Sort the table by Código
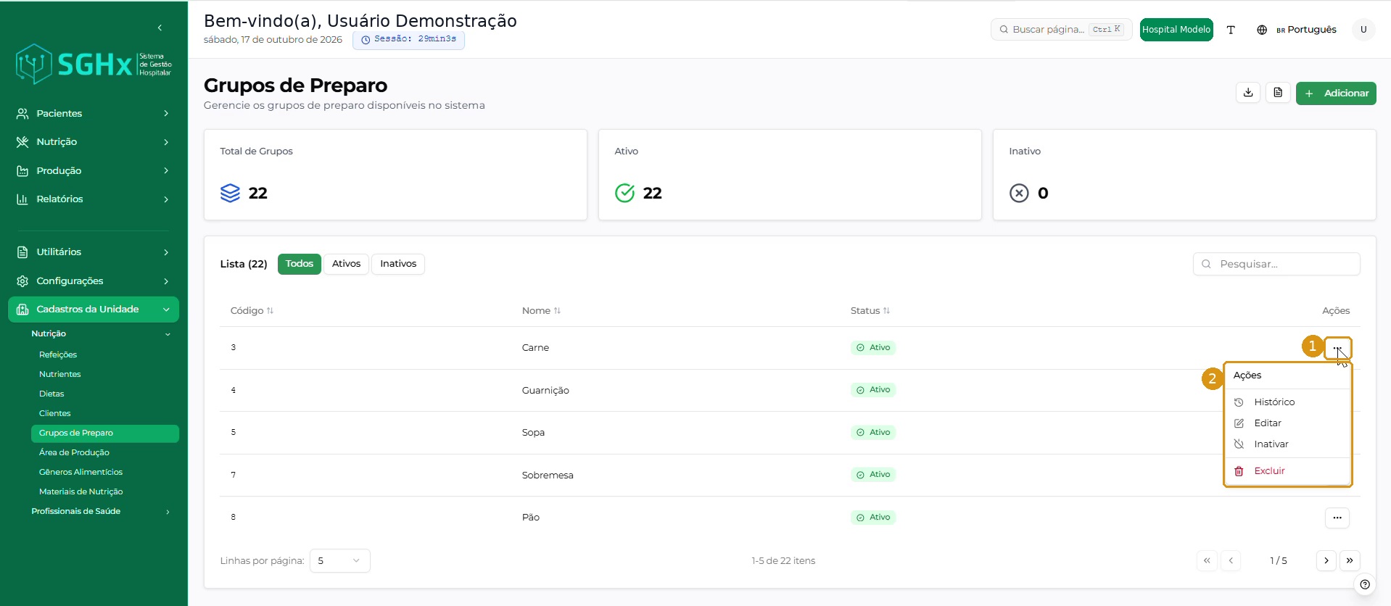The width and height of the screenshot is (1391, 606). click(x=252, y=310)
